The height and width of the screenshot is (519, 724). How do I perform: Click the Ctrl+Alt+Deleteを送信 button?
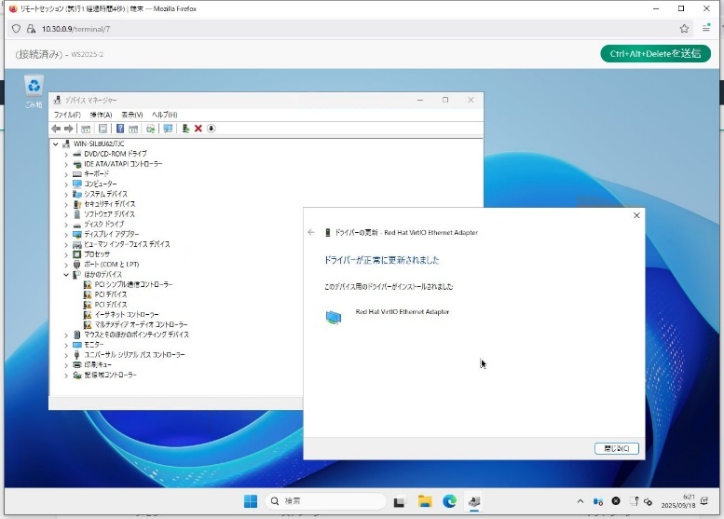[655, 53]
